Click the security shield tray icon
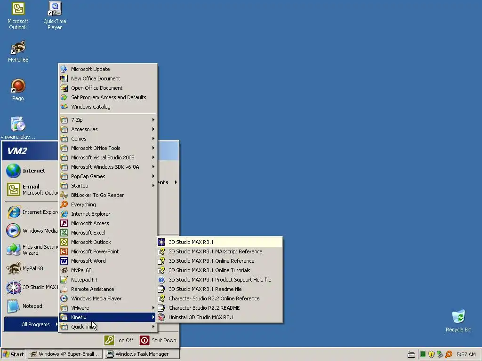The width and height of the screenshot is (482, 361). [431, 354]
